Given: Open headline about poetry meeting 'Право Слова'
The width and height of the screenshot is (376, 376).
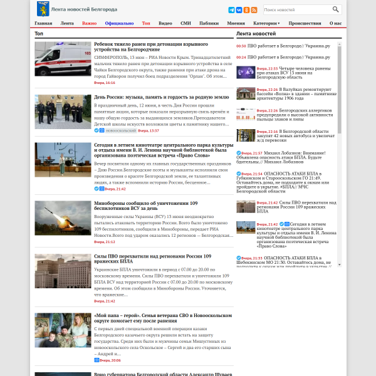Looking at the screenshot, I should pos(164,150).
